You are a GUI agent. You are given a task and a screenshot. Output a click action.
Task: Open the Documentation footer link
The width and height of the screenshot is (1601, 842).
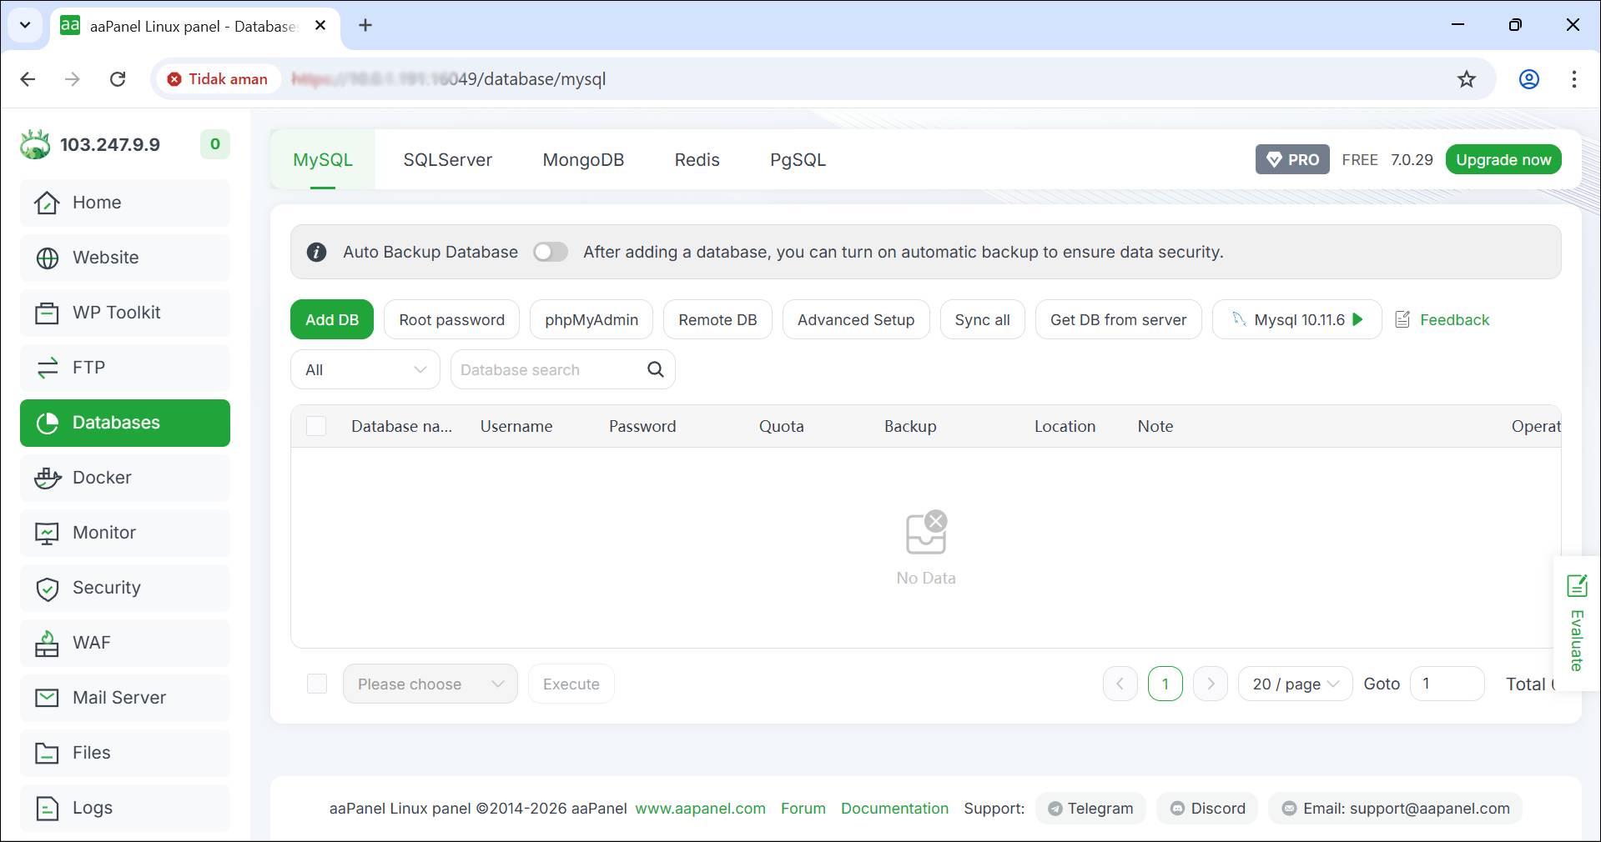pos(894,808)
